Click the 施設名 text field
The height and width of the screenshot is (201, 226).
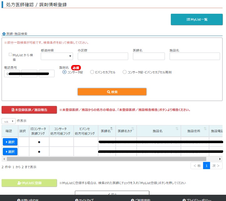[195, 56]
